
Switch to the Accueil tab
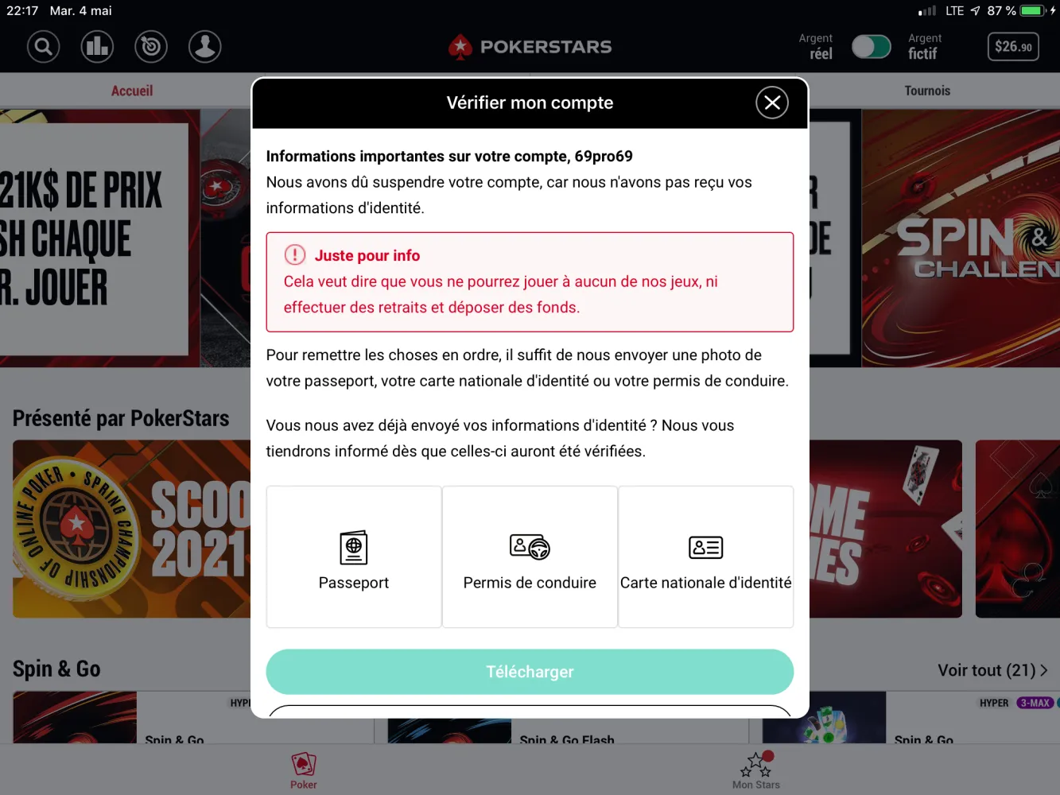(132, 91)
